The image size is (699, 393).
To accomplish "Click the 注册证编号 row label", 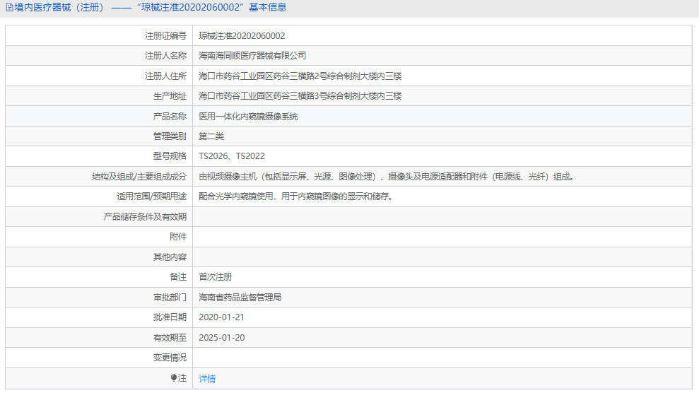I will (x=165, y=36).
